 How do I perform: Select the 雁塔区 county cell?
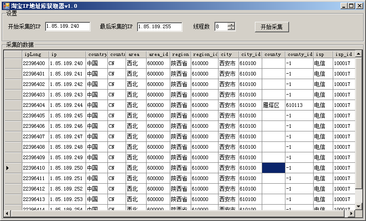point(273,105)
